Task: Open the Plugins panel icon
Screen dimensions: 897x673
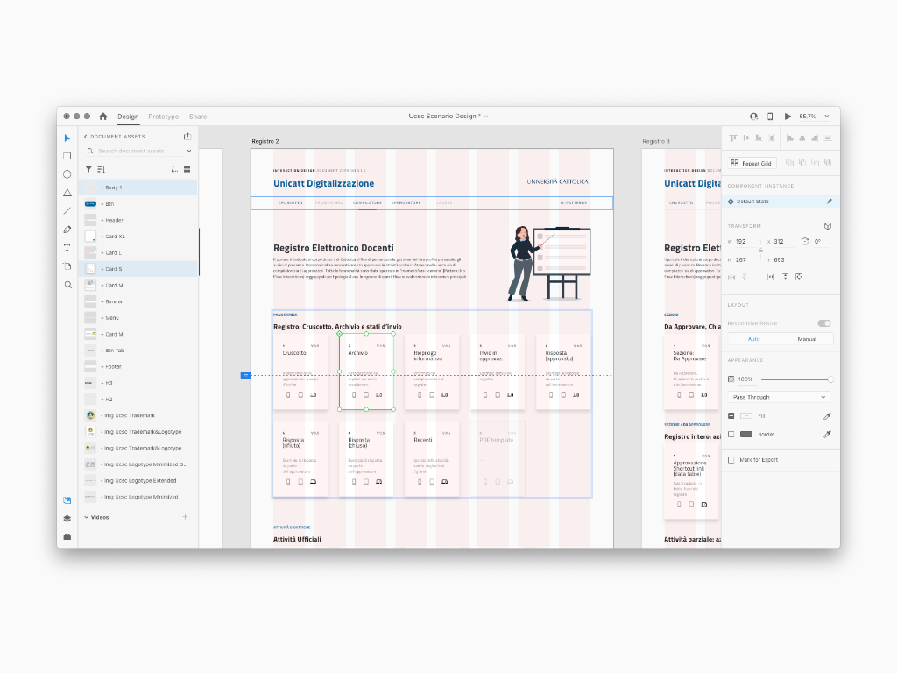Action: 67,537
